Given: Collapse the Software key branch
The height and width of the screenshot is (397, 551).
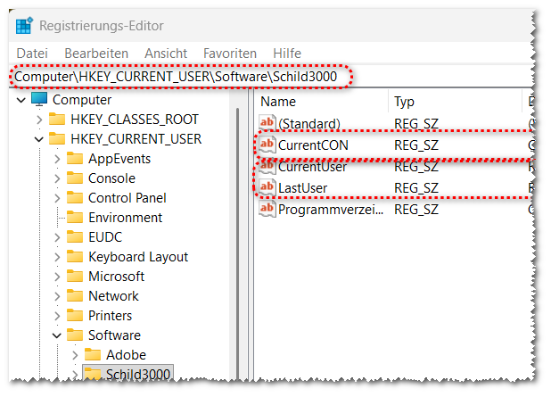Looking at the screenshot, I should click(57, 335).
